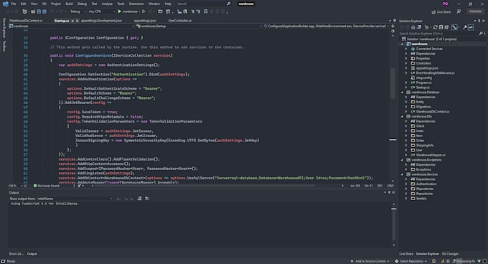Click the Output panel vertical scrollbar

coord(393,225)
